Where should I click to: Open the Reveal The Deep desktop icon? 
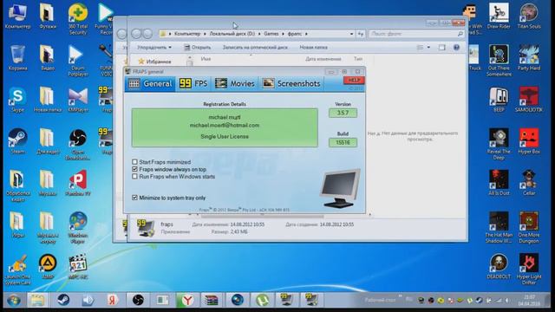[499, 145]
